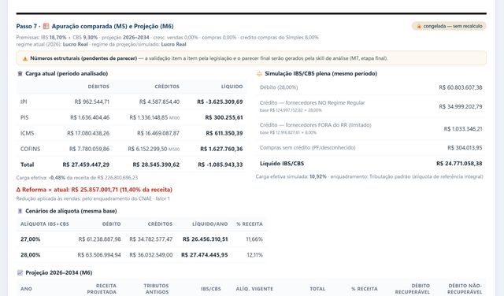
Task: Click the icon beside Simulação IBS/CBS plena
Action: click(259, 73)
